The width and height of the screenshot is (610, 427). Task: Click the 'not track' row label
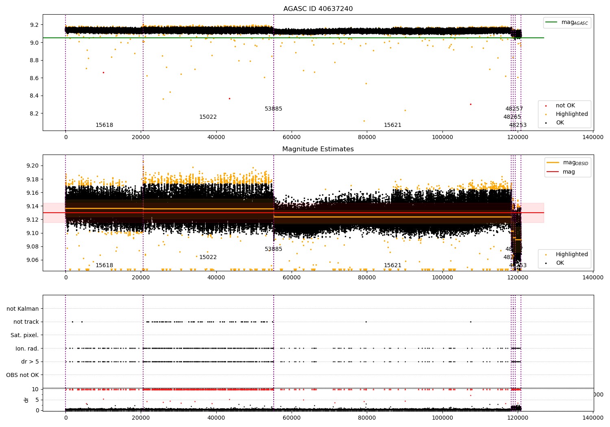pos(26,322)
